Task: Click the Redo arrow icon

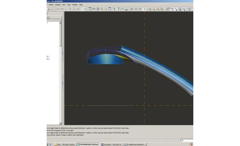Action: (x=62, y=9)
